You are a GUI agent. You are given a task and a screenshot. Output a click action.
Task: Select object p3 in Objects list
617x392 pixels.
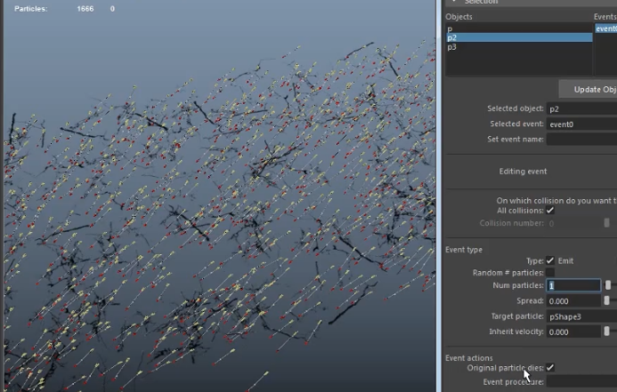coord(519,47)
